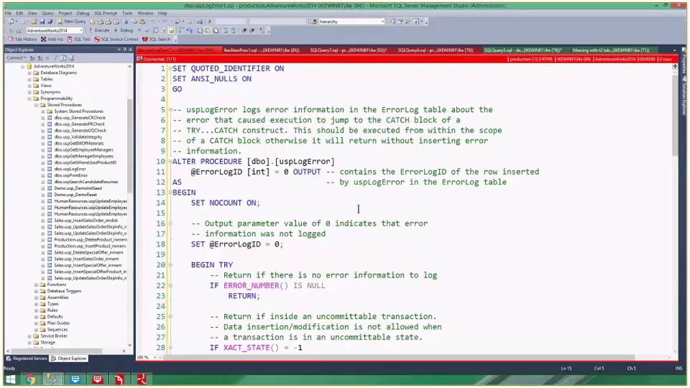Click the Parse checkmark icon beside Debug
Image resolution: width=690 pixels, height=388 pixels.
(147, 30)
